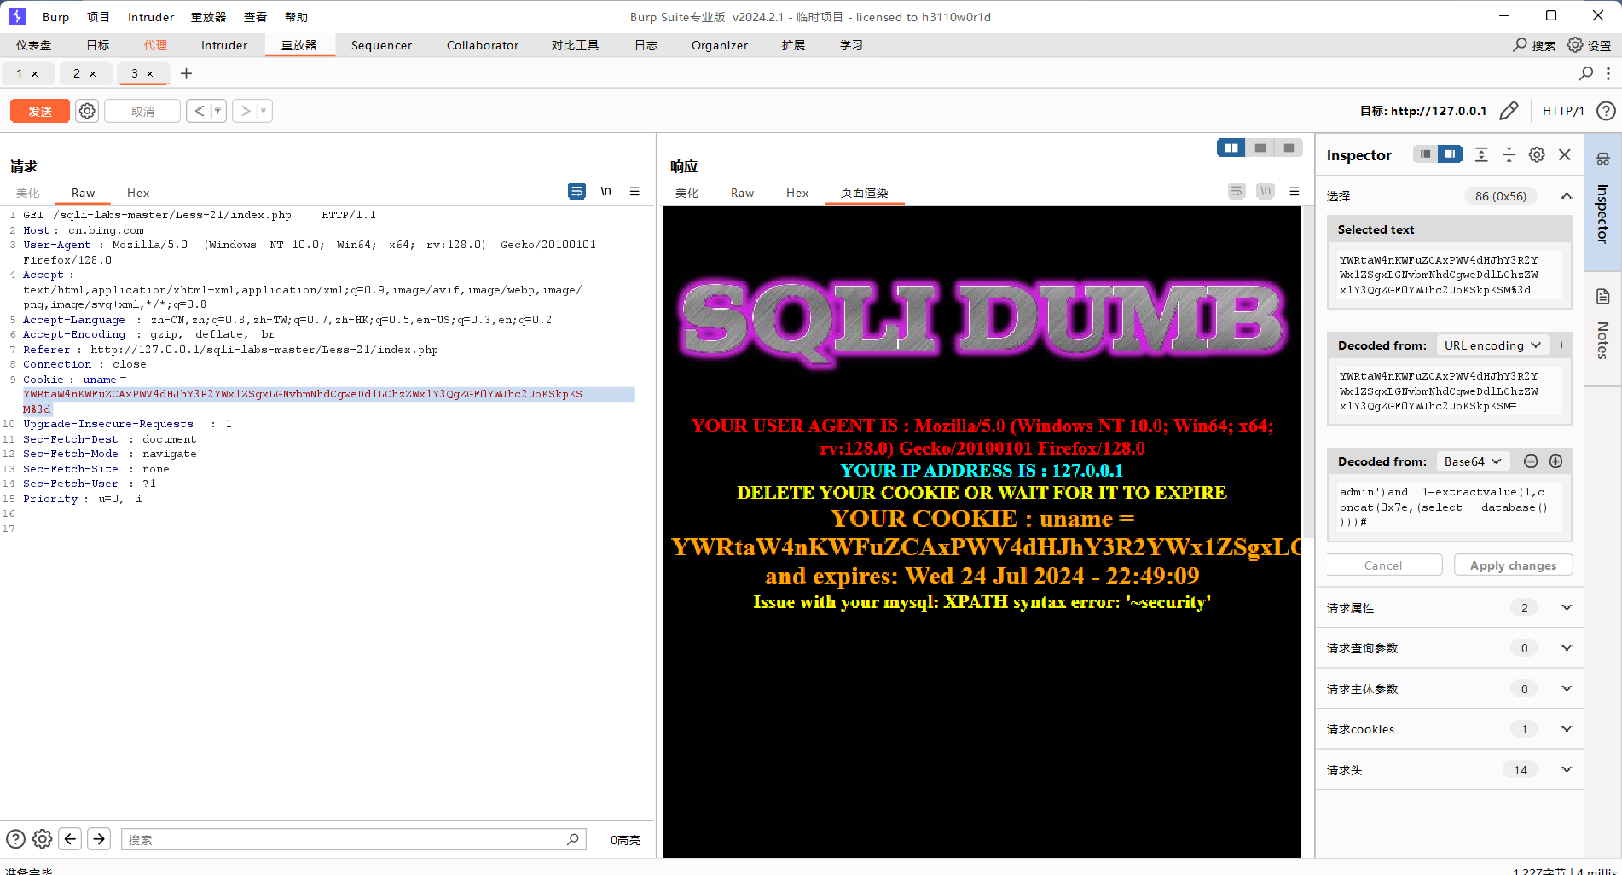Switch response view to 页面渲染 Render tab
Screen dimensions: 1622x875
(864, 193)
